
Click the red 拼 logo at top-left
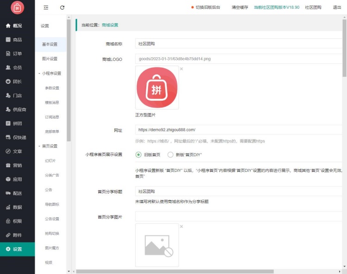tap(17, 8)
